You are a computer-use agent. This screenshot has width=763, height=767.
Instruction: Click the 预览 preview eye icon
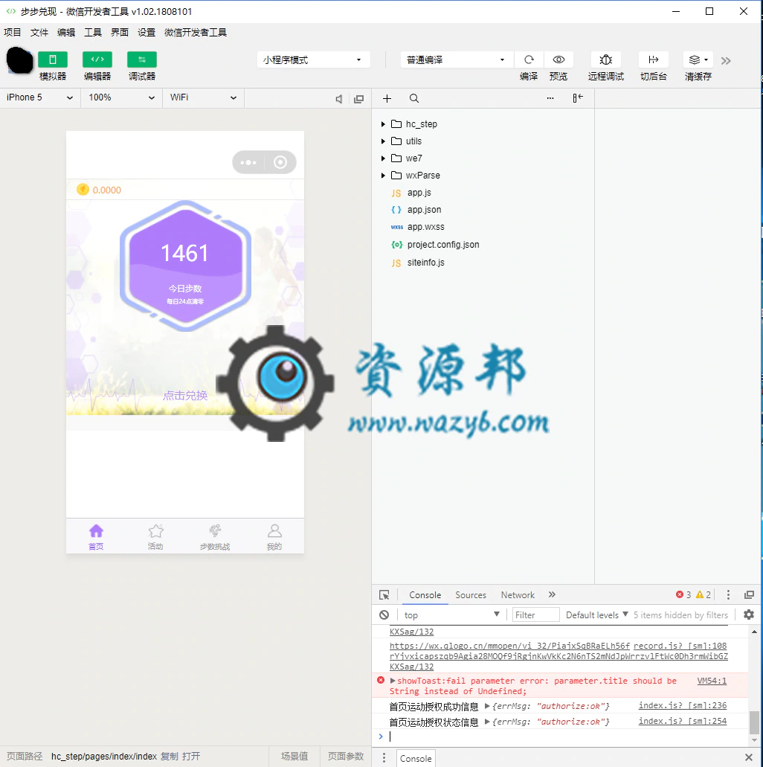(558, 60)
